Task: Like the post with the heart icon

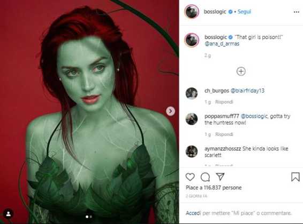Action: coord(190,177)
